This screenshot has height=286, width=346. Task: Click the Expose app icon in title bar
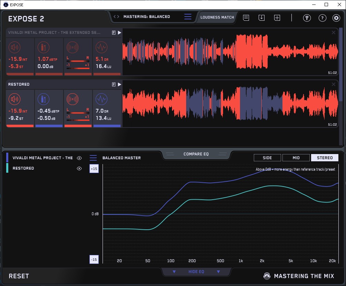tap(6, 4)
